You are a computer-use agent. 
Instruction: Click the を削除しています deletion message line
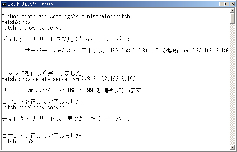tap(72, 90)
